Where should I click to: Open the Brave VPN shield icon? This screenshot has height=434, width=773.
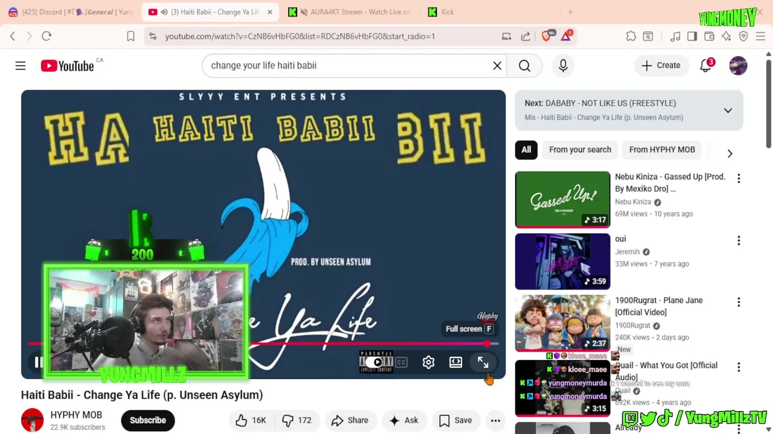[743, 36]
